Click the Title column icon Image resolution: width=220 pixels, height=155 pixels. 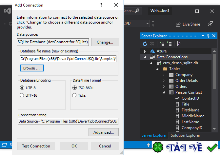click(177, 104)
